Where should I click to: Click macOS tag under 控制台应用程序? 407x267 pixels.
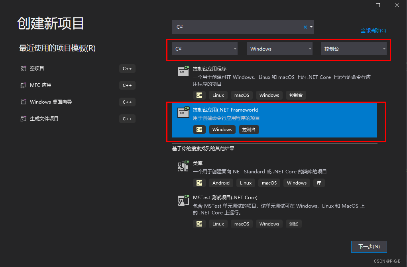point(242,95)
